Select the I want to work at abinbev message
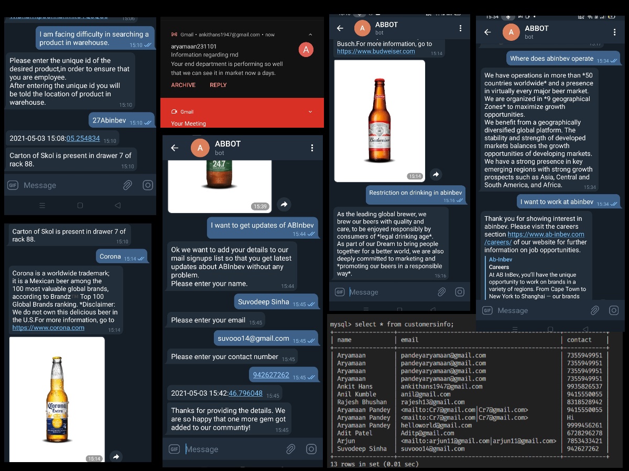This screenshot has width=629, height=471. [x=568, y=201]
